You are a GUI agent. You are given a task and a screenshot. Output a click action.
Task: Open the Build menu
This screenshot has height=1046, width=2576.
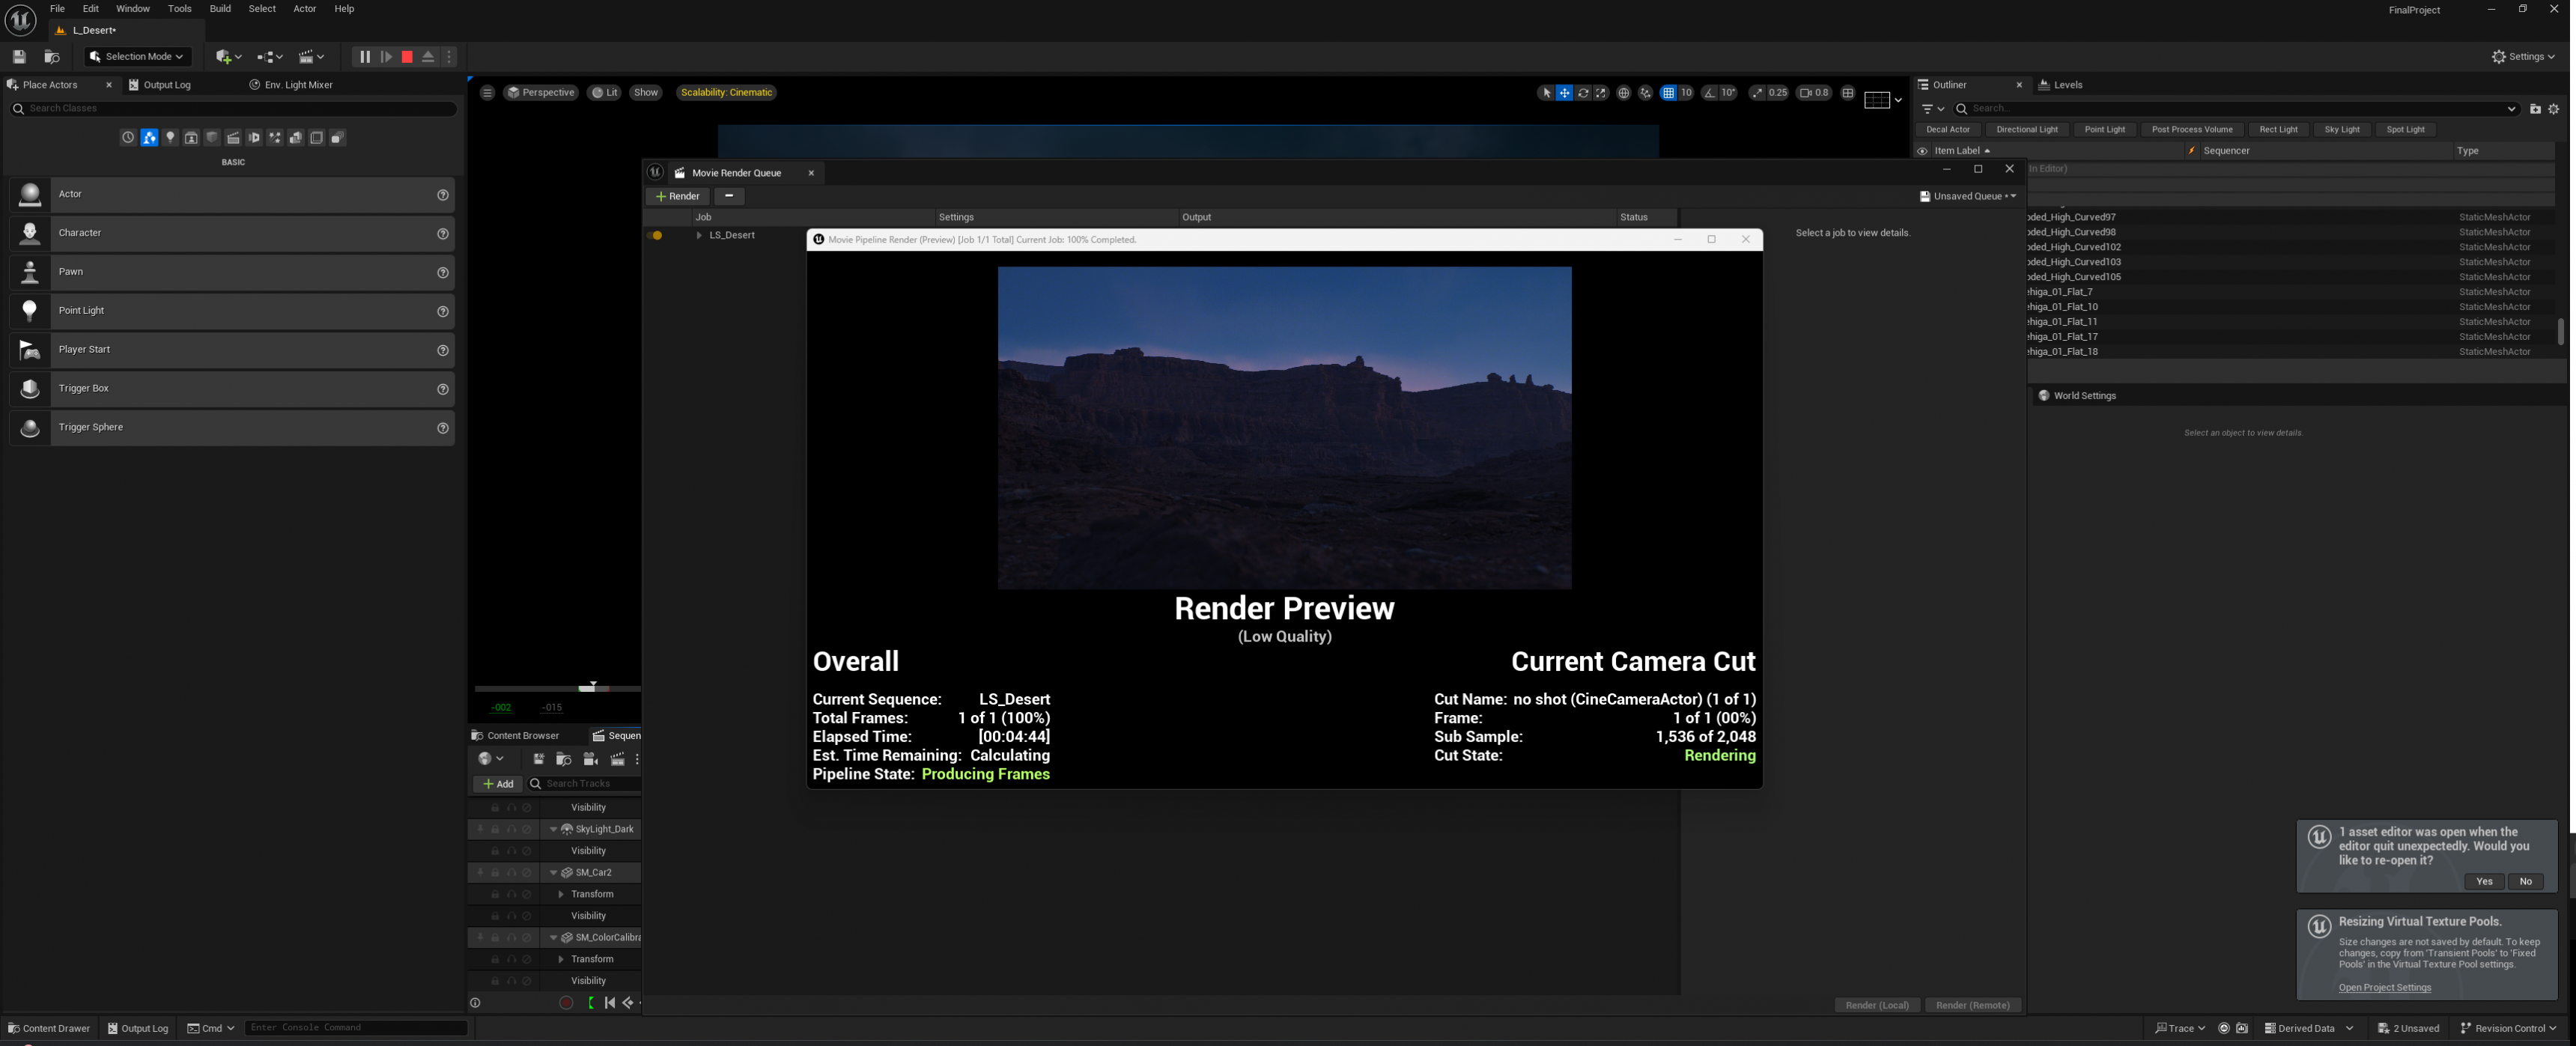pos(220,9)
